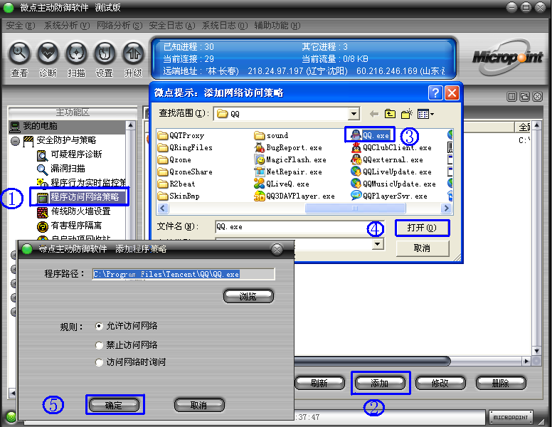Select the 允许访问网络 radio button
Viewport: 552px width, 427px height.
[x=99, y=326]
